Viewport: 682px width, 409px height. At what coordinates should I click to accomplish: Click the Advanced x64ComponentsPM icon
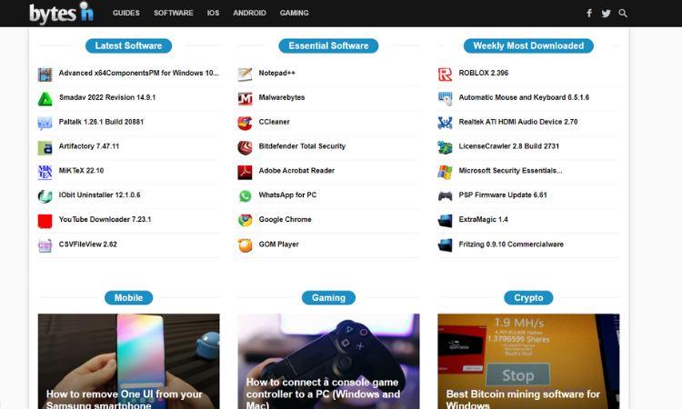pos(45,75)
